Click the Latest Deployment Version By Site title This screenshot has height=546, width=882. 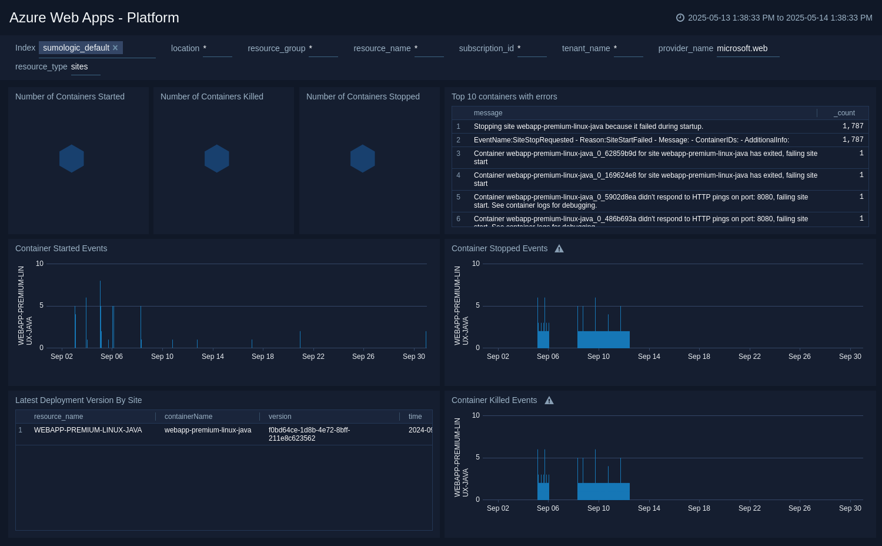78,400
